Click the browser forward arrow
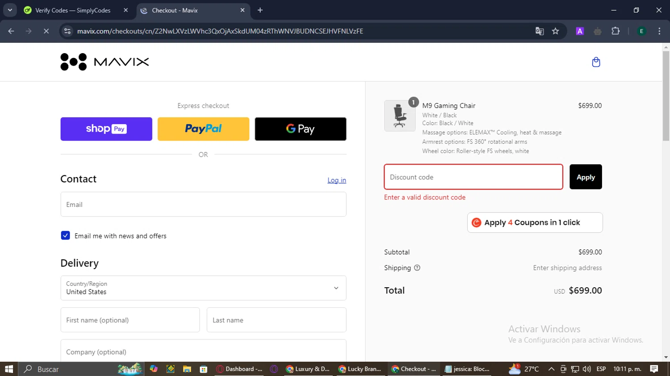This screenshot has height=376, width=670. (x=29, y=31)
